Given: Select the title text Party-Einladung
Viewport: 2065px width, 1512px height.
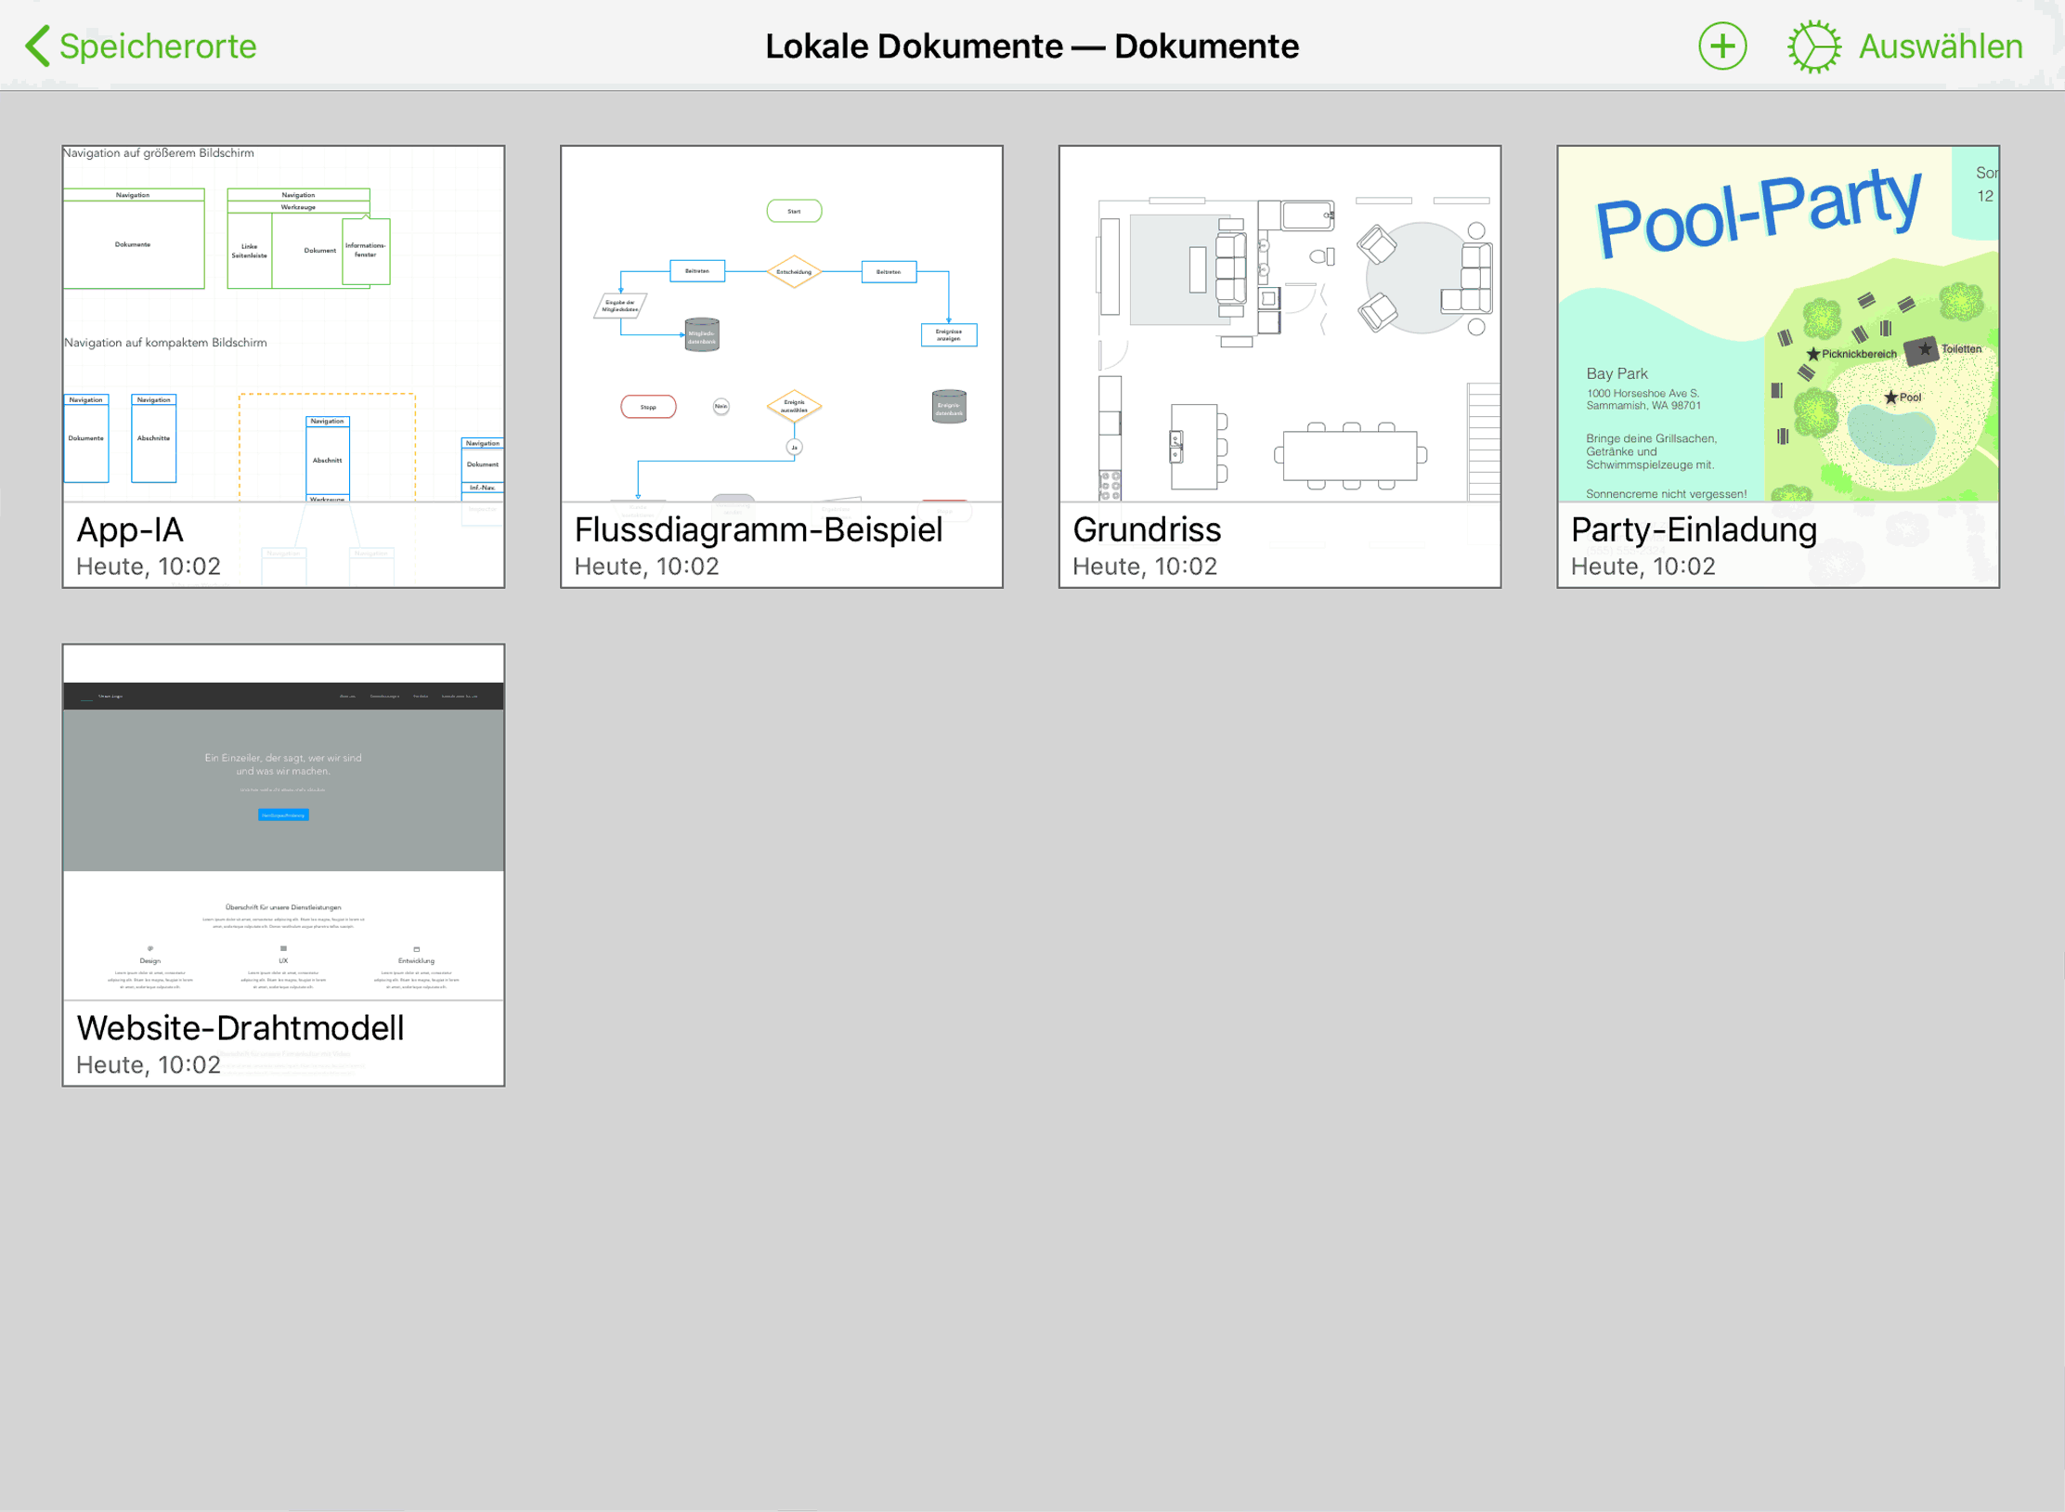Looking at the screenshot, I should (x=1694, y=529).
